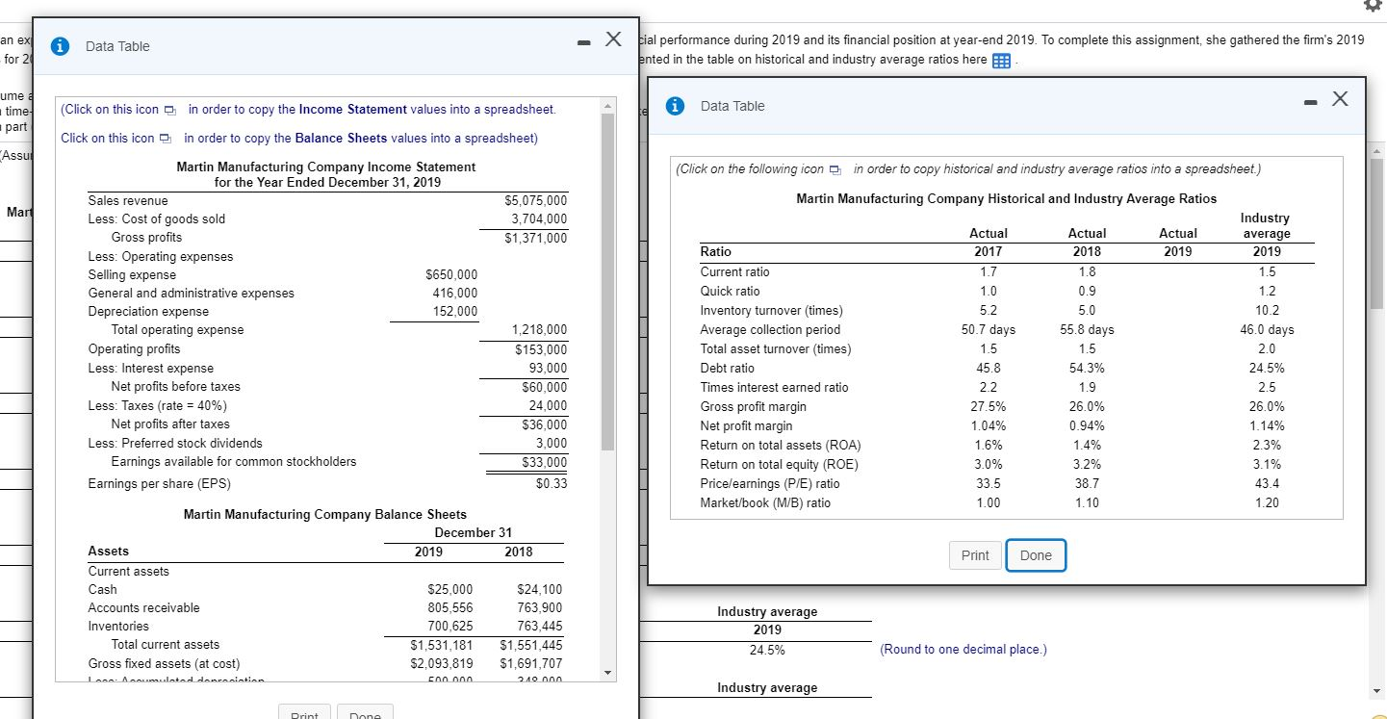The height and width of the screenshot is (719, 1387).
Task: Click Done in the ratios dialog
Action: point(1036,555)
